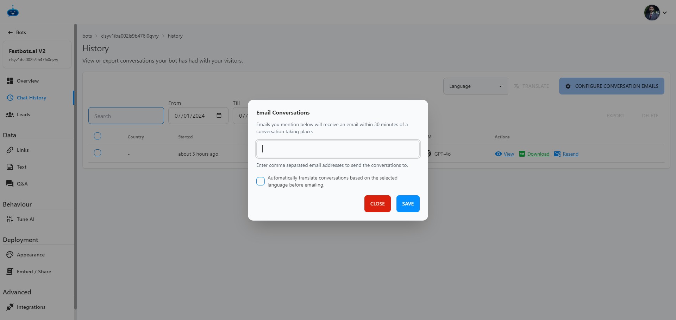Click the bot ID breadcrumb
676x320 pixels.
(x=130, y=36)
